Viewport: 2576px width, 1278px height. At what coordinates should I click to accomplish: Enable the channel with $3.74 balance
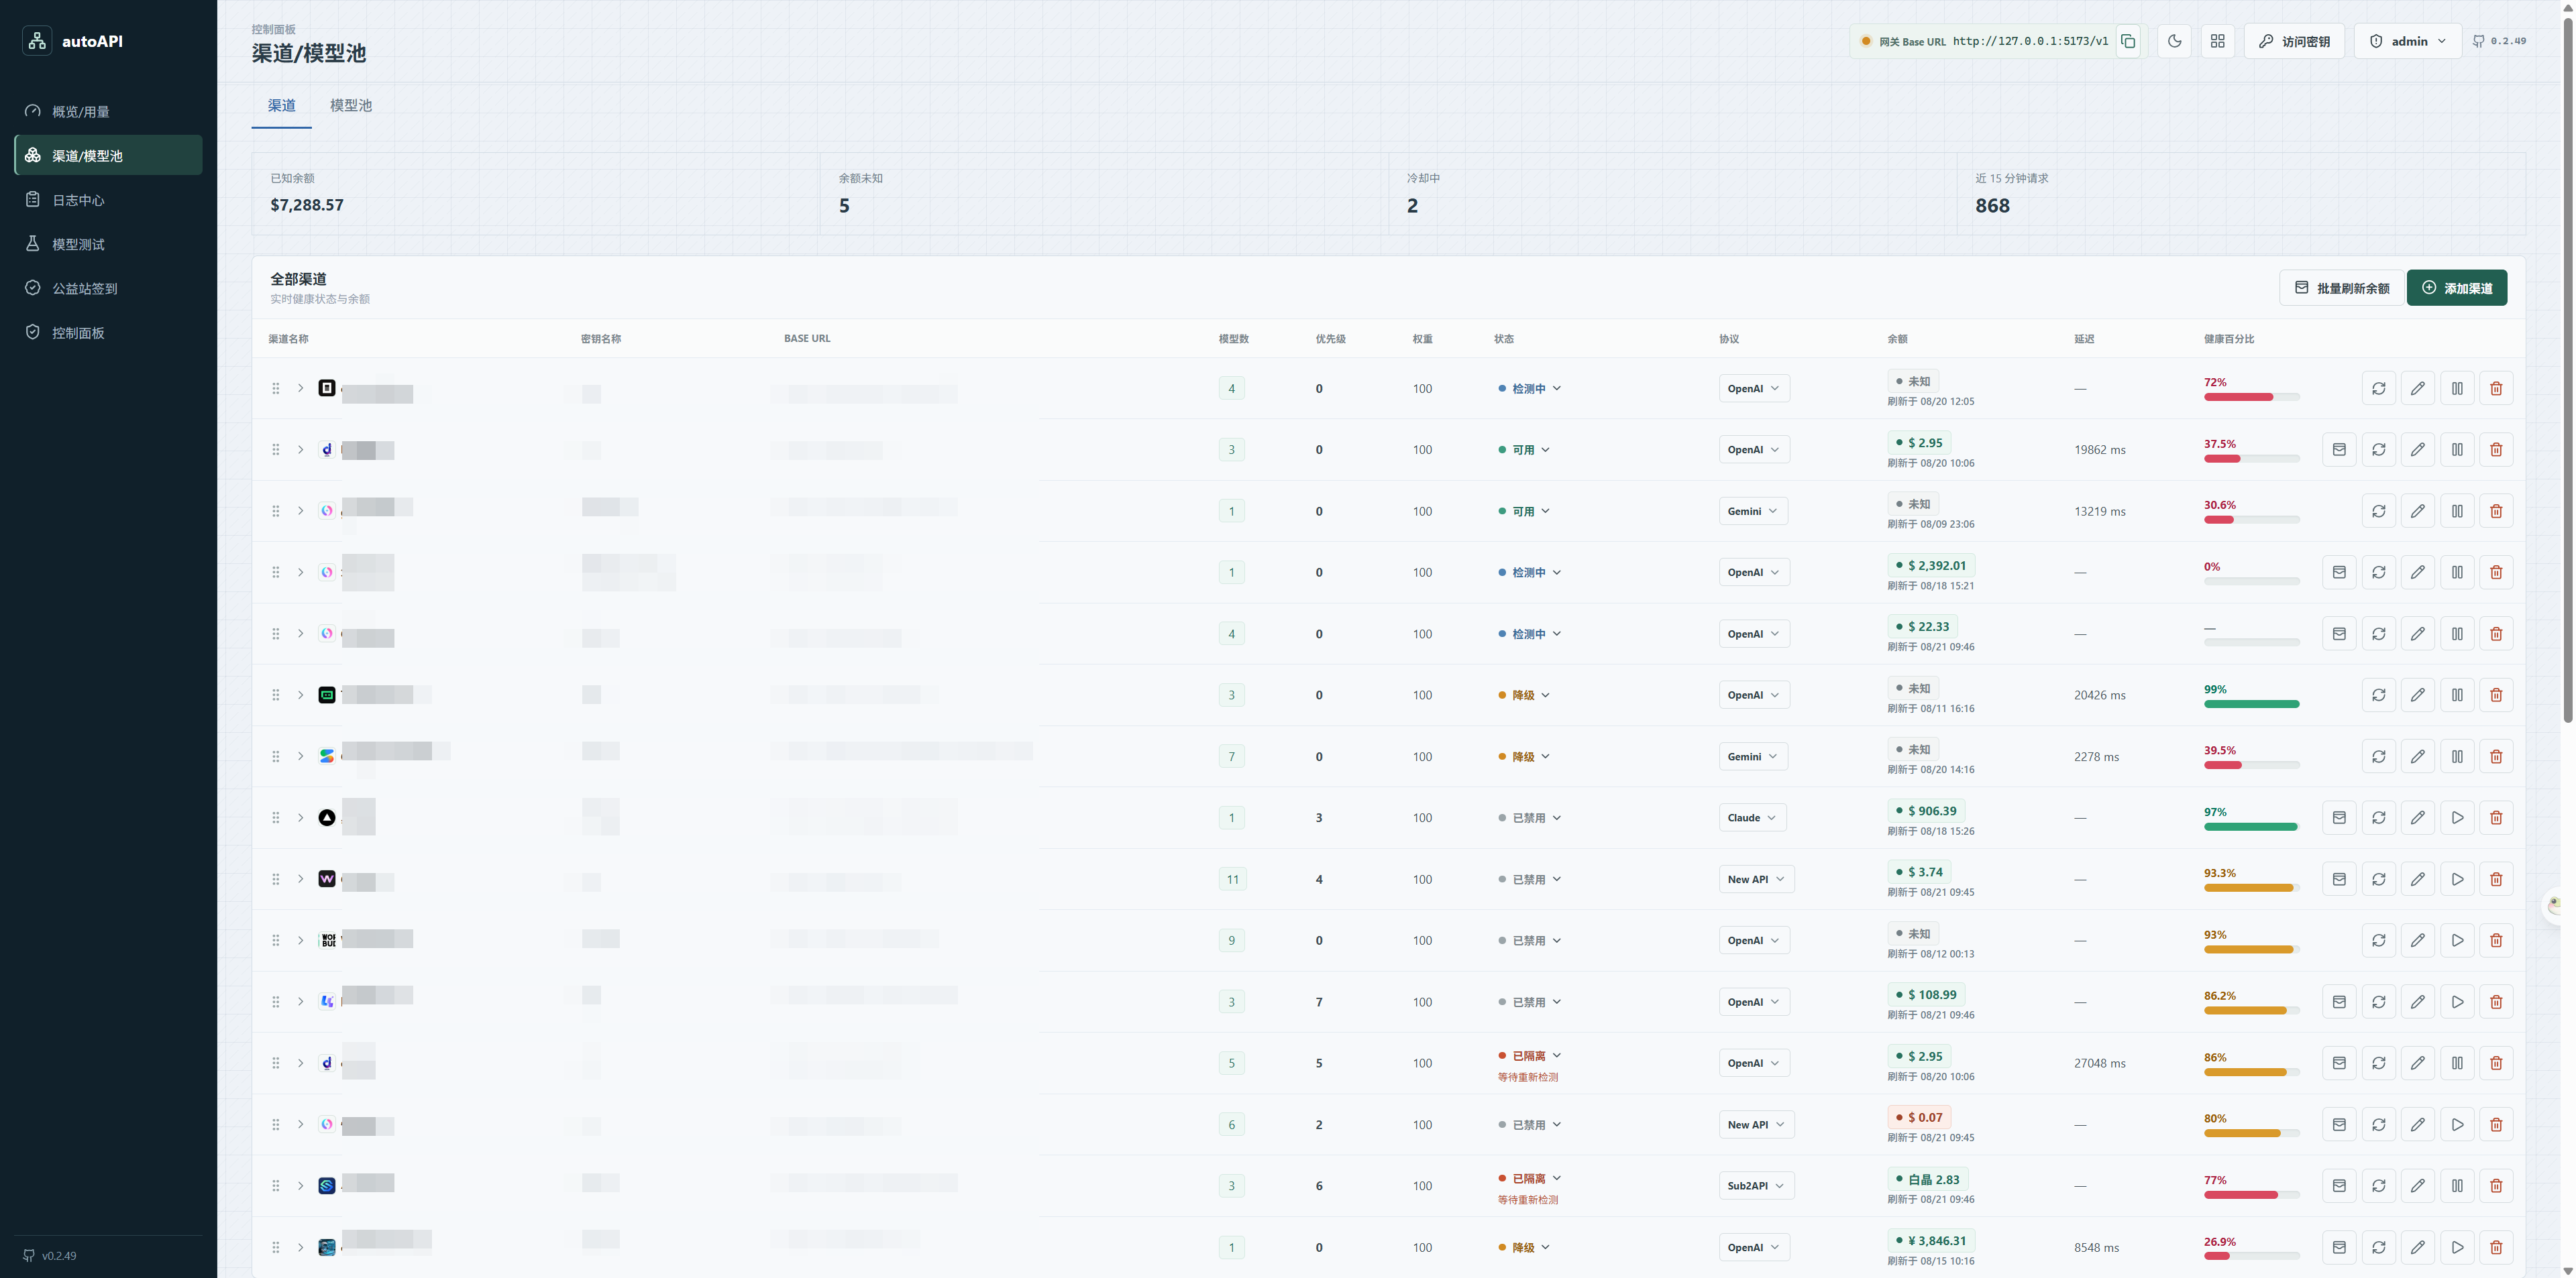pos(2457,879)
